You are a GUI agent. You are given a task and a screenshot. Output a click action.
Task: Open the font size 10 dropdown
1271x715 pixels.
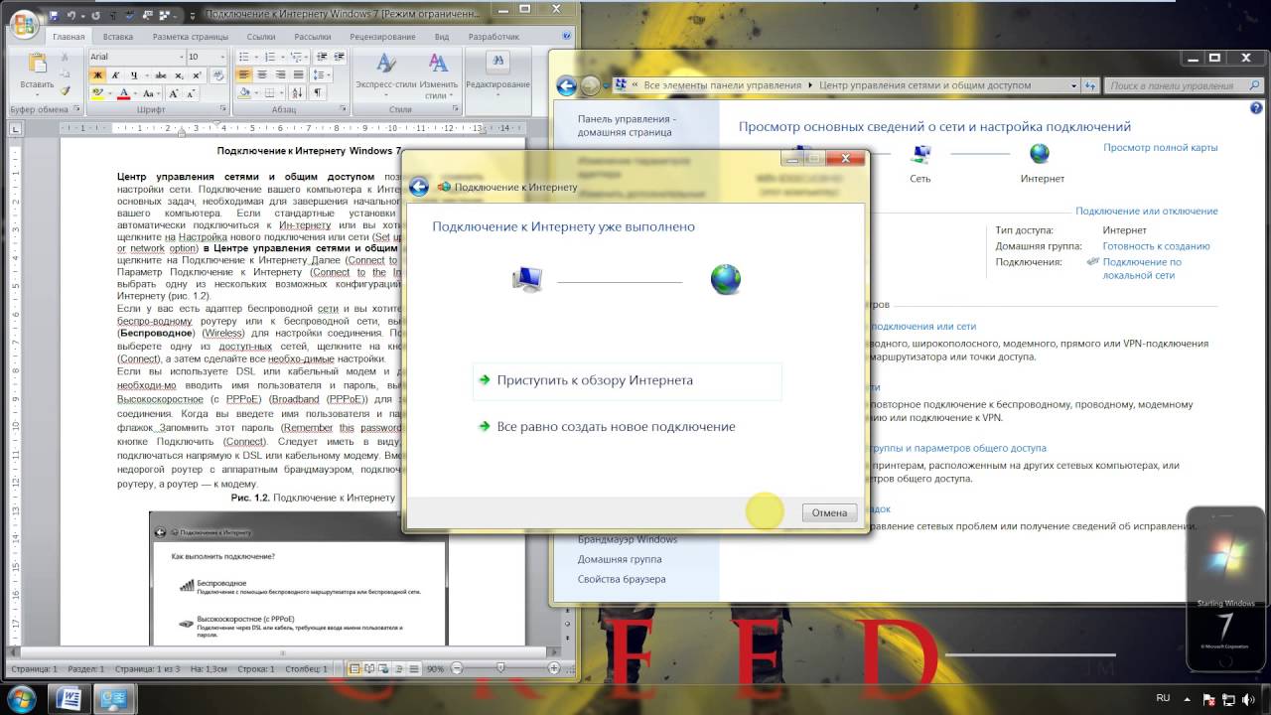[x=222, y=57]
